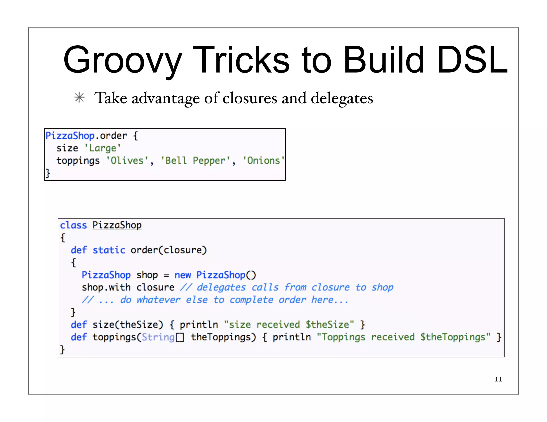The width and height of the screenshot is (547, 422).
Task: Click the toppings line with 'Olives'
Action: point(170,161)
